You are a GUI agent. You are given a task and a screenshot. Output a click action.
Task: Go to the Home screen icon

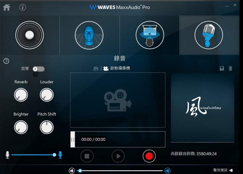tap(6, 7)
